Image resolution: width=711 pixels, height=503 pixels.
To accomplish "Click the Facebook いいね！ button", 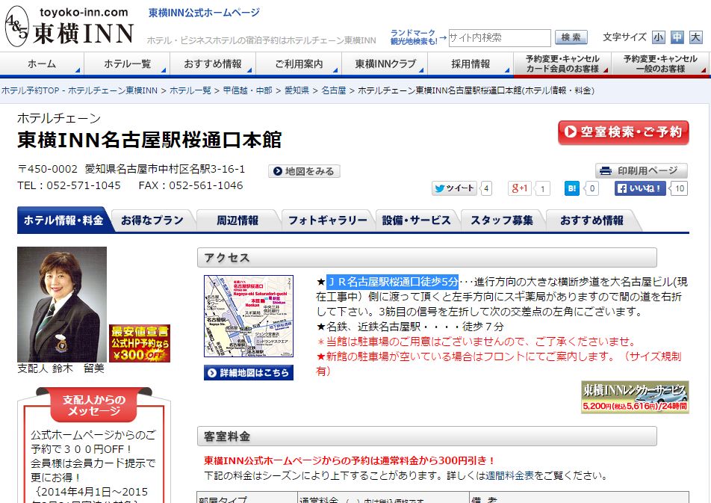I will [x=640, y=188].
